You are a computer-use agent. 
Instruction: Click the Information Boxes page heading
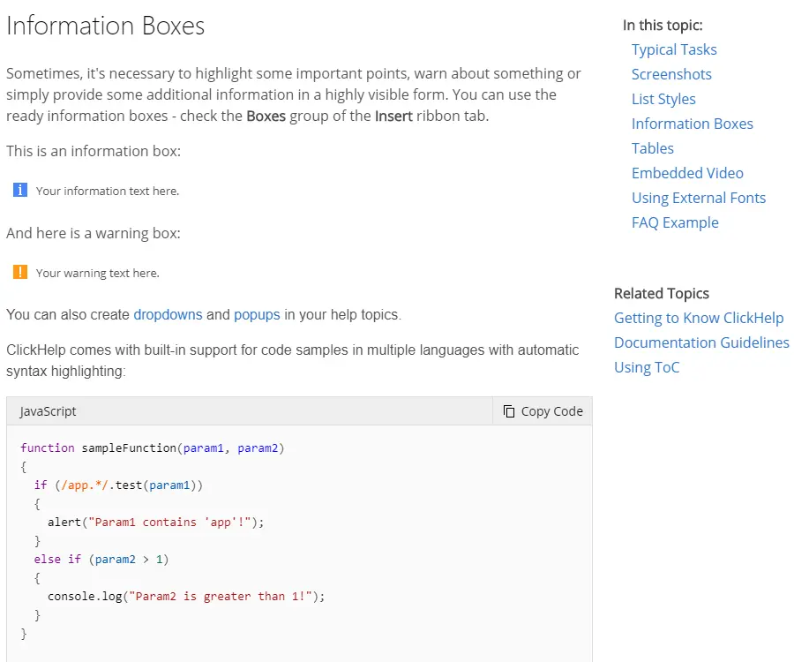(x=105, y=26)
